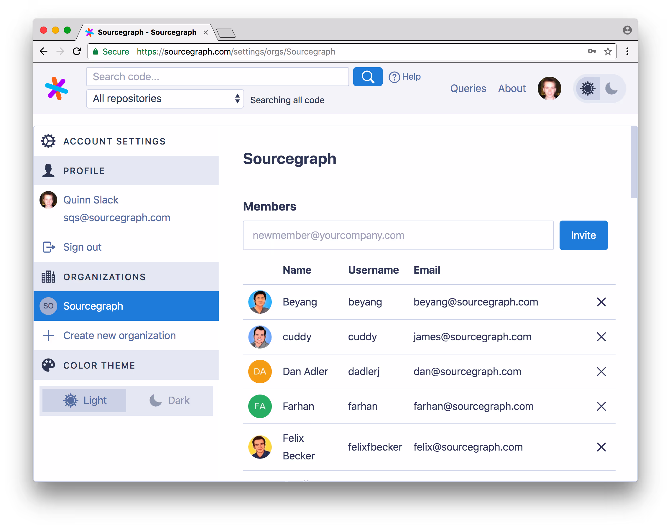The width and height of the screenshot is (671, 529).
Task: Click the green FA avatar circle
Action: pyautogui.click(x=260, y=406)
